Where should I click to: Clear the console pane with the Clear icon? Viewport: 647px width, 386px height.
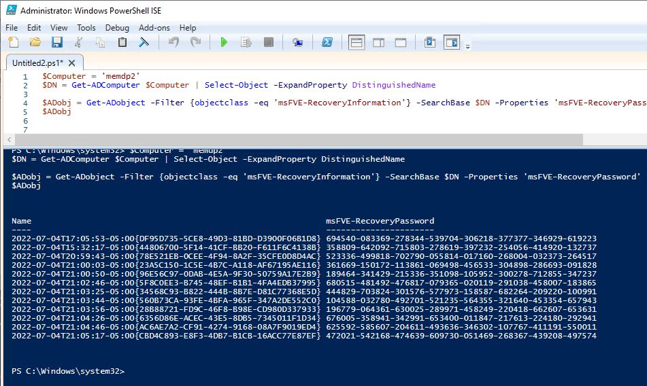[x=144, y=42]
